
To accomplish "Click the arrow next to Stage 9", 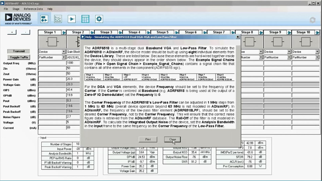I will [289, 33].
